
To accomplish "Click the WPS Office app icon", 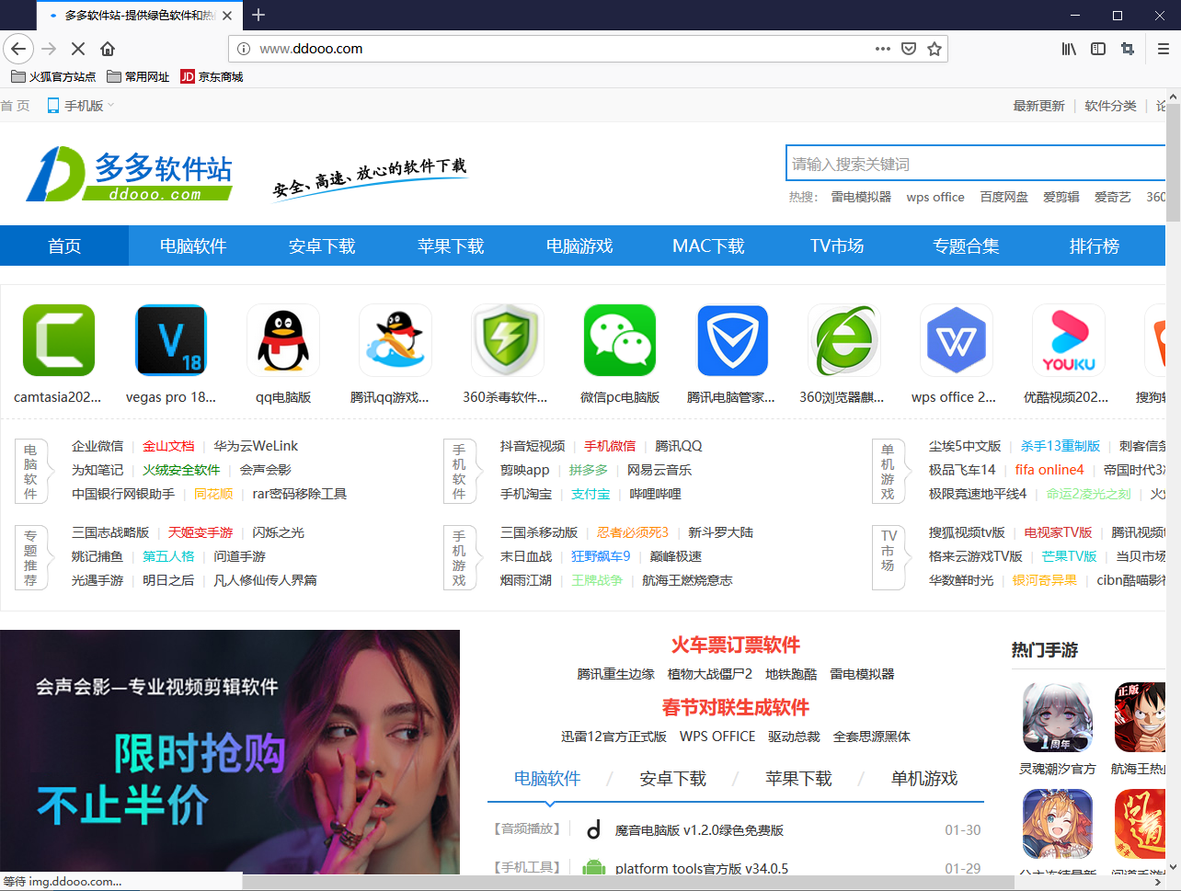I will tap(957, 340).
